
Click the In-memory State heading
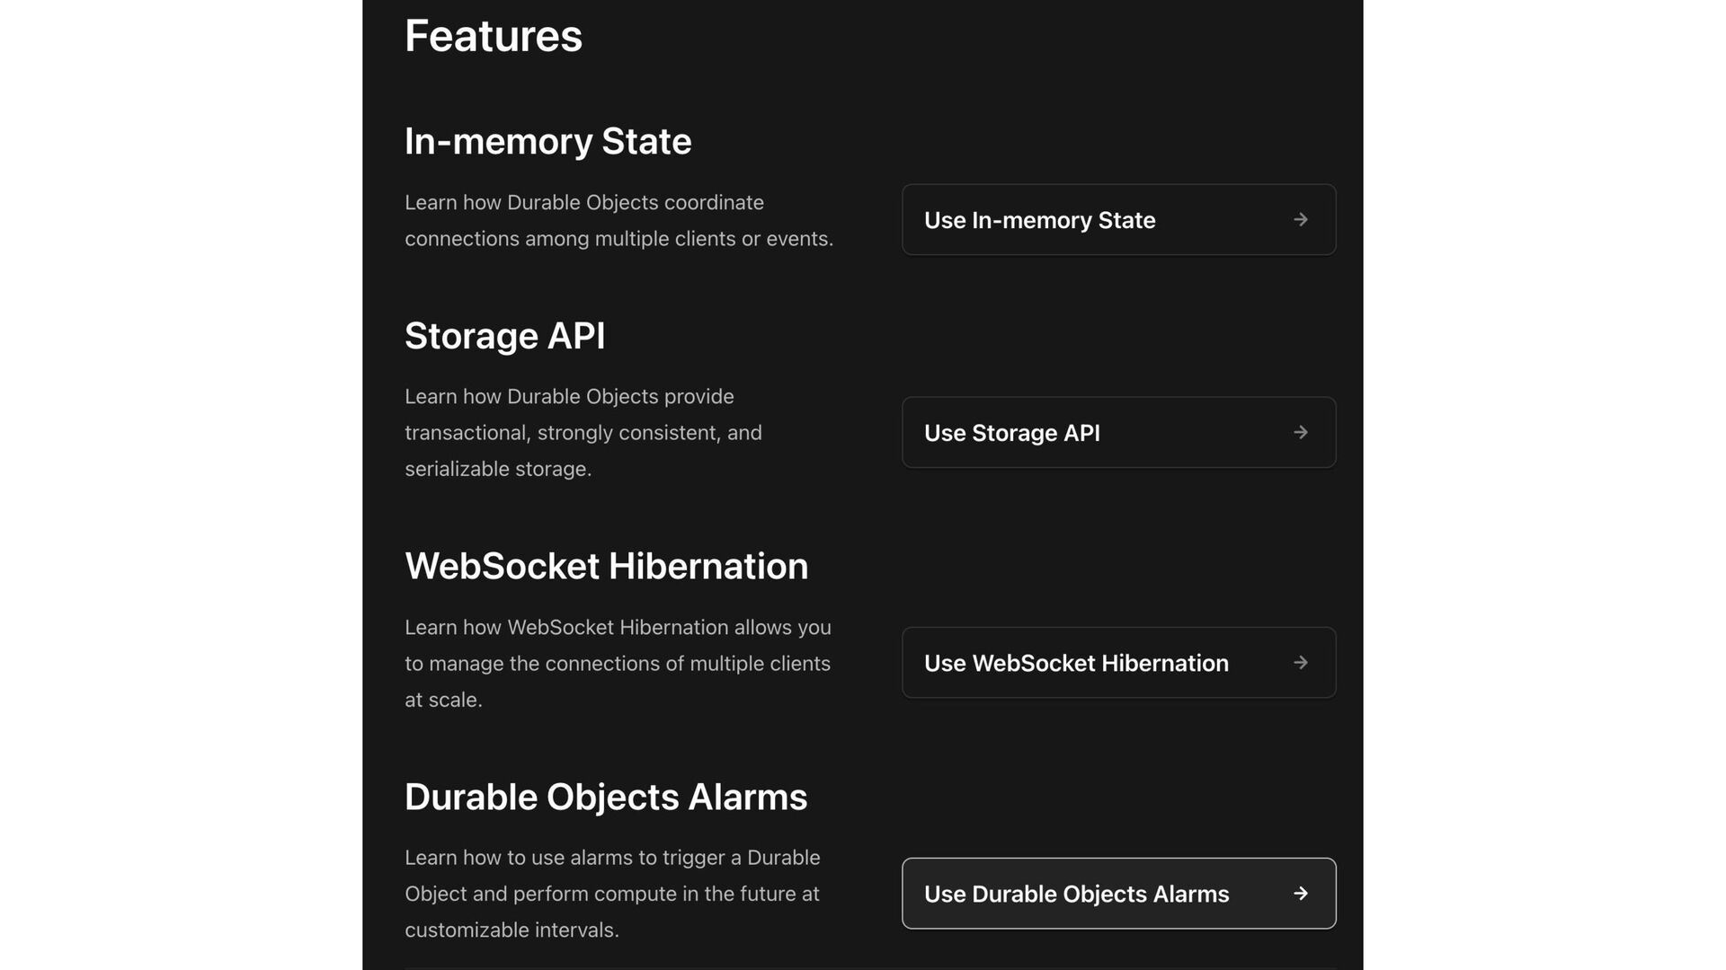pos(547,141)
